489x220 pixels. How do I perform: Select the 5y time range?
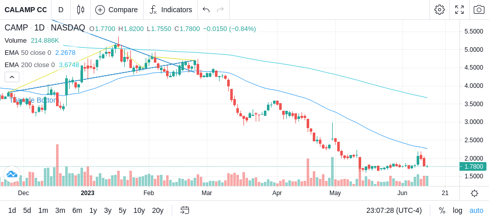[122, 211]
